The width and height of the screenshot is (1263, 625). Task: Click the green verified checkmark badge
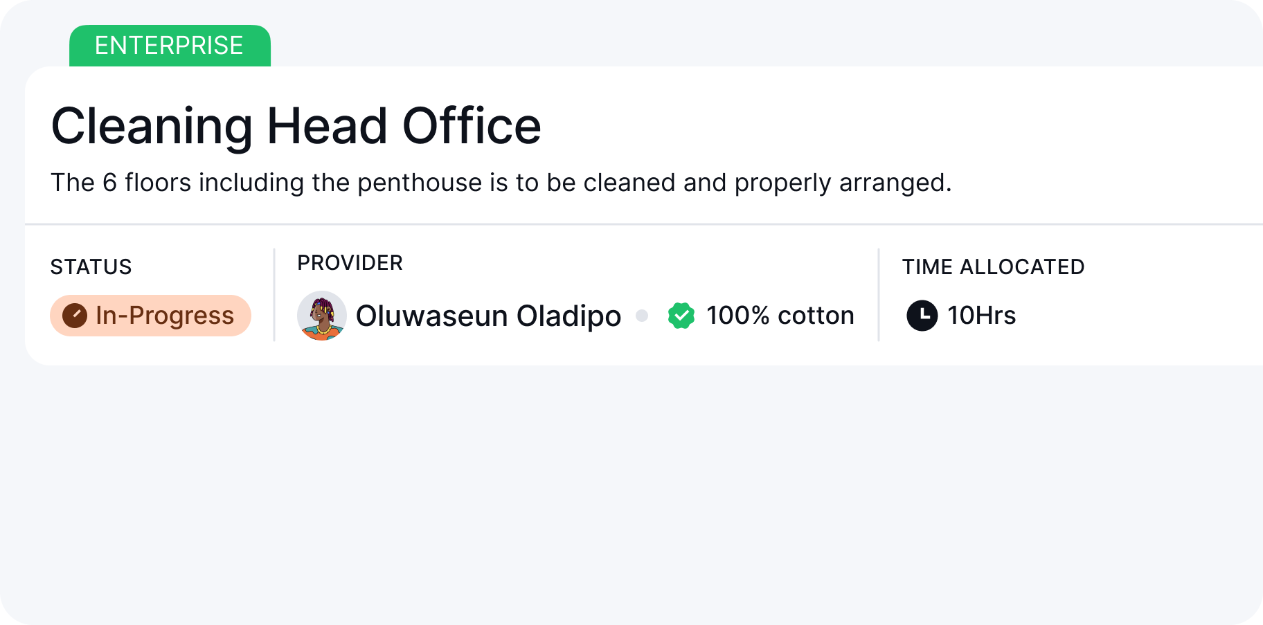(681, 316)
